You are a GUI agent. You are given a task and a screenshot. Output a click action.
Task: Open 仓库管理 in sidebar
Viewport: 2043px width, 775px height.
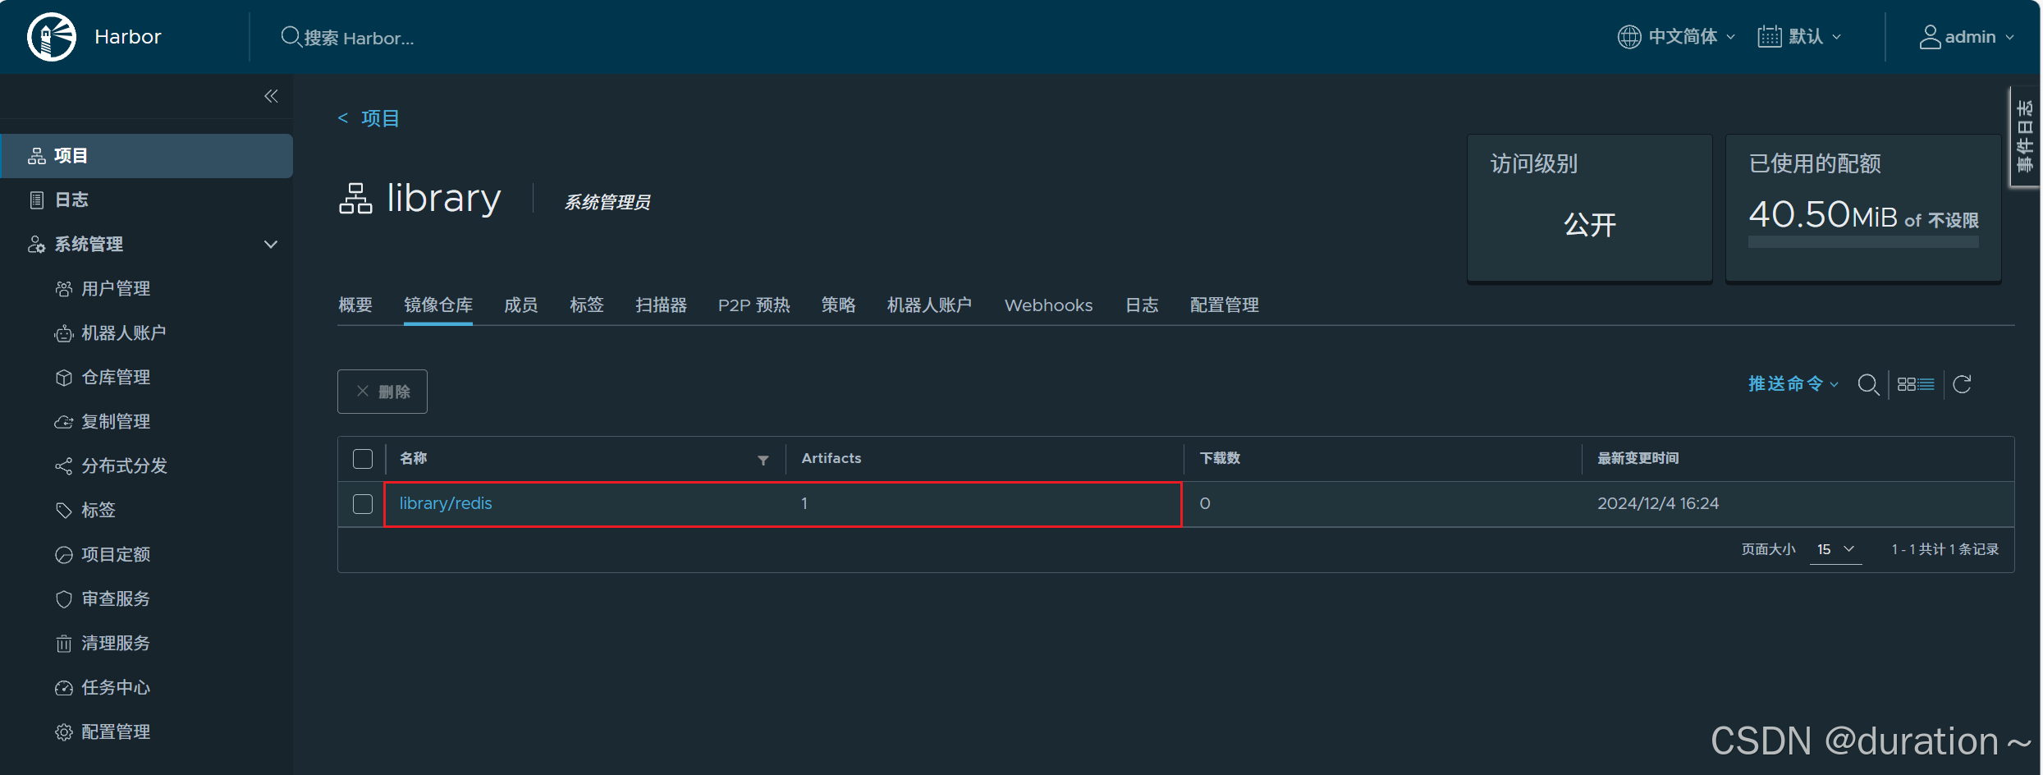point(116,377)
